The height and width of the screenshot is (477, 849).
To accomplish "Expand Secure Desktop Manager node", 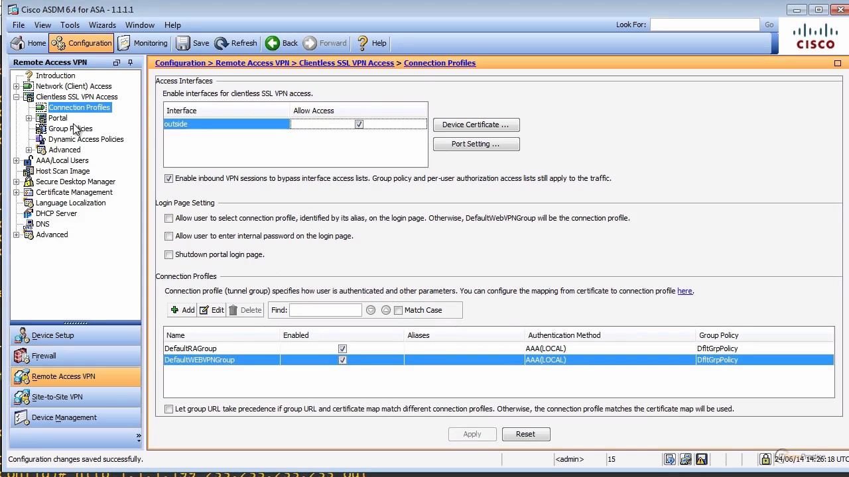I will click(x=16, y=182).
